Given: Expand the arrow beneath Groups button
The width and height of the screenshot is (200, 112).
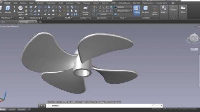Looking at the screenshot, I should [x=173, y=18].
